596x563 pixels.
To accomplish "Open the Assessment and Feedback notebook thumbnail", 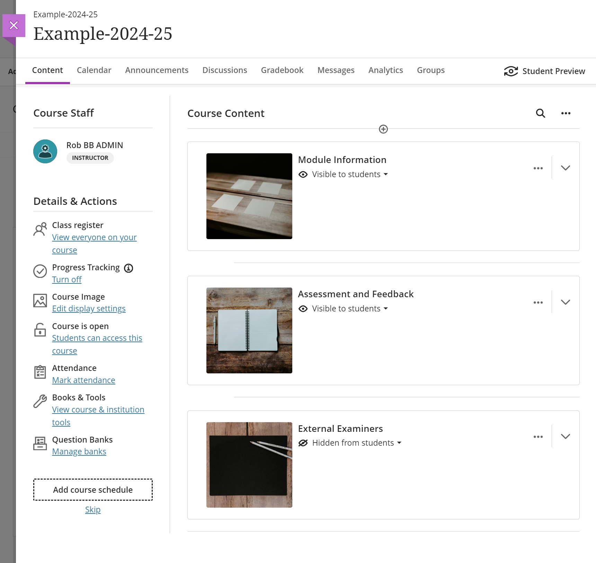I will click(x=249, y=330).
